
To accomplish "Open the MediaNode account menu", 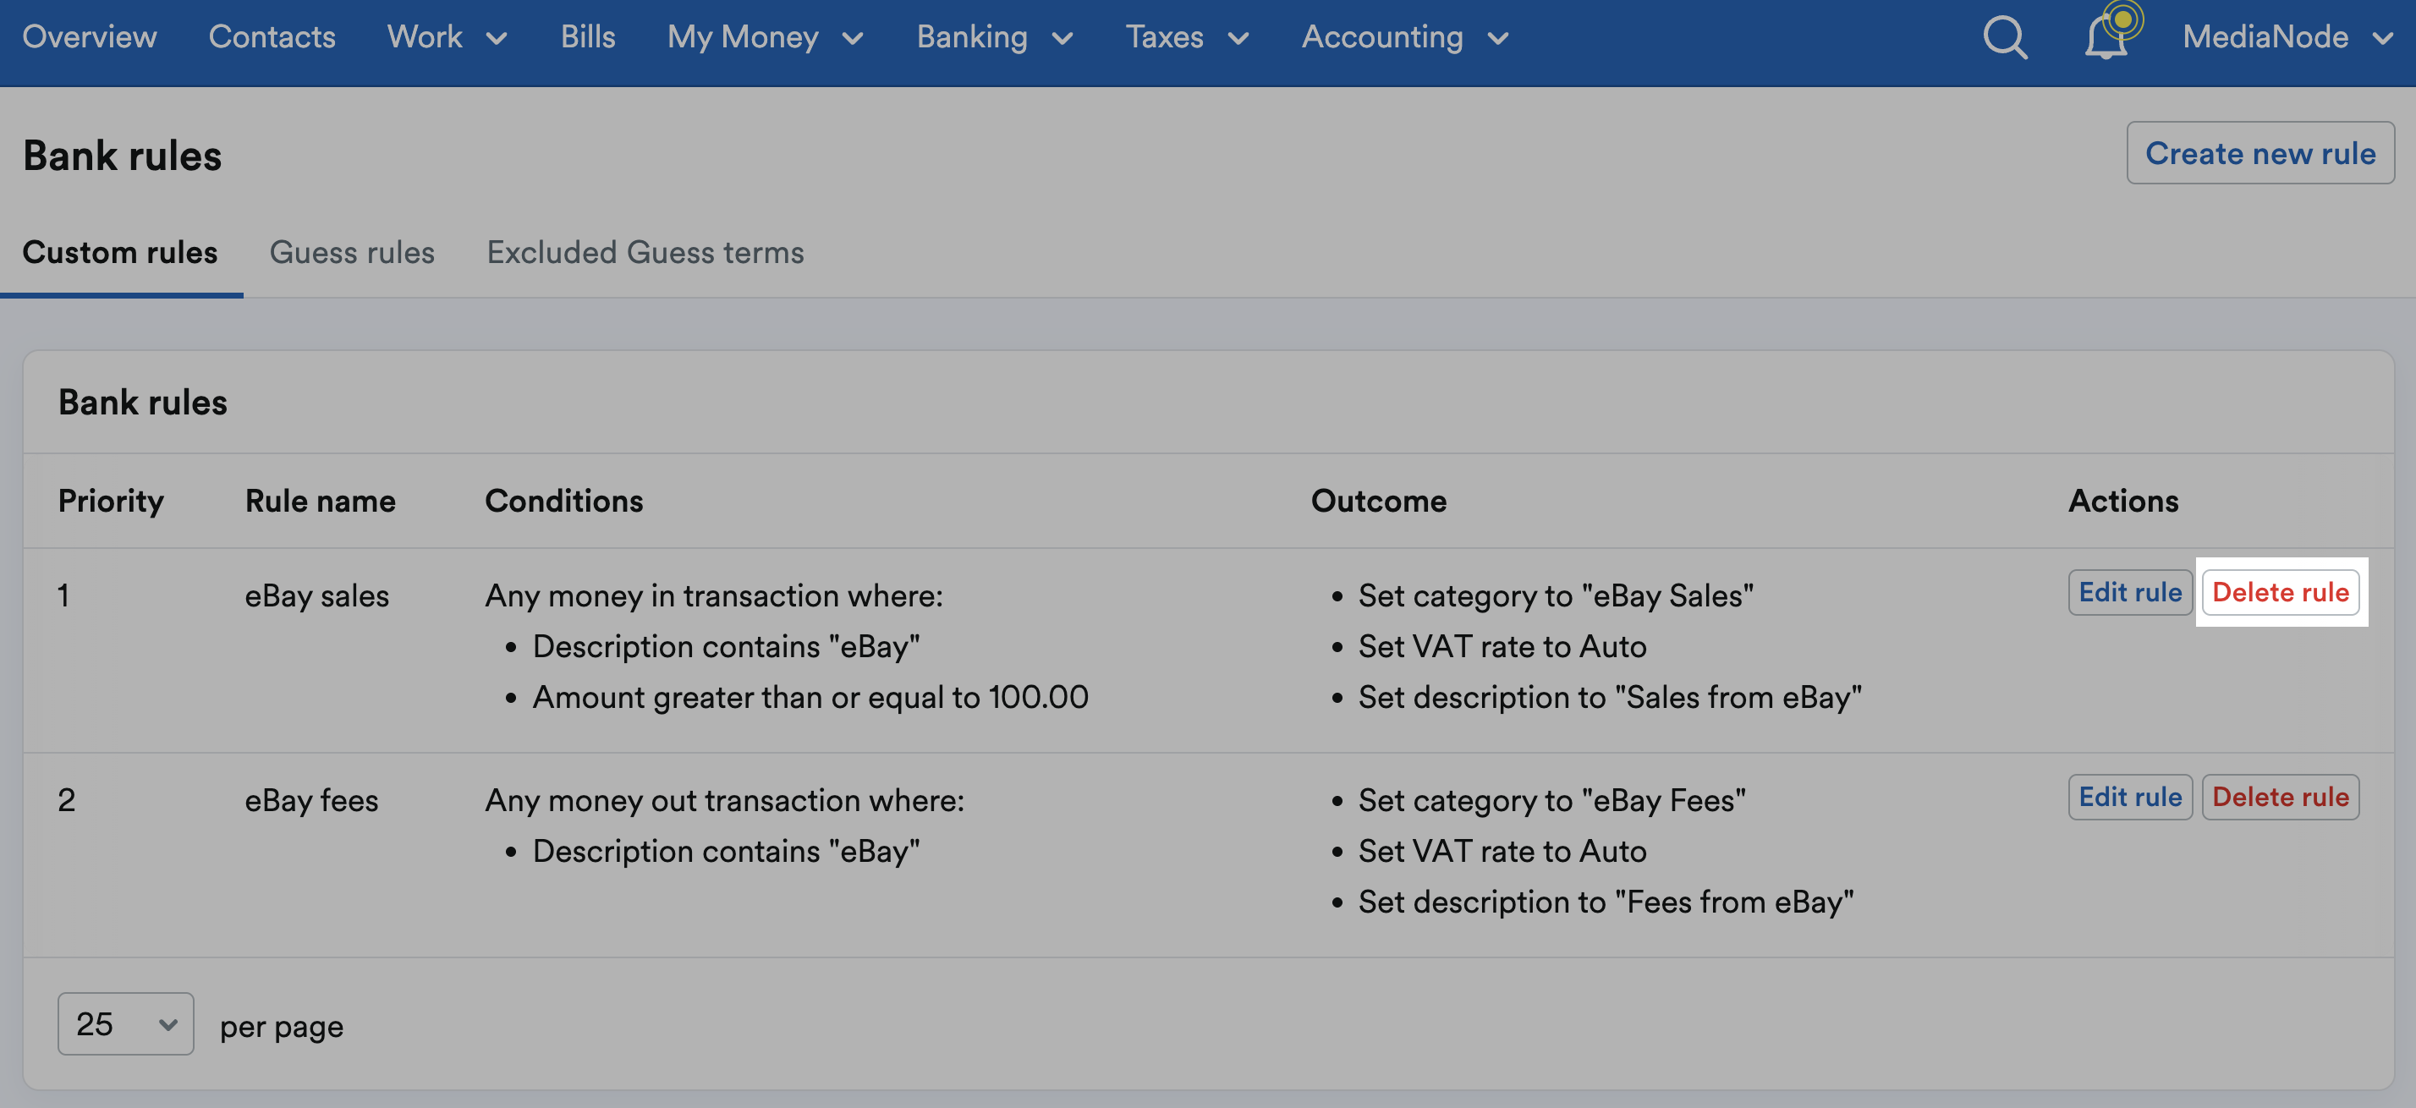I will [x=2287, y=36].
